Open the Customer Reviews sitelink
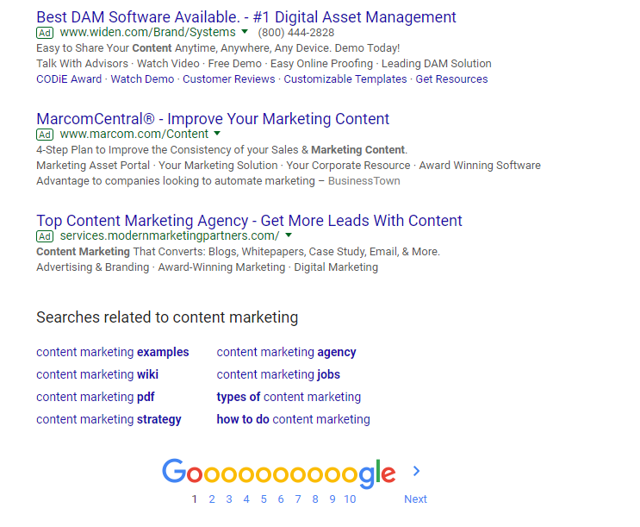Screen dimensions: 640x527 pyautogui.click(x=229, y=78)
